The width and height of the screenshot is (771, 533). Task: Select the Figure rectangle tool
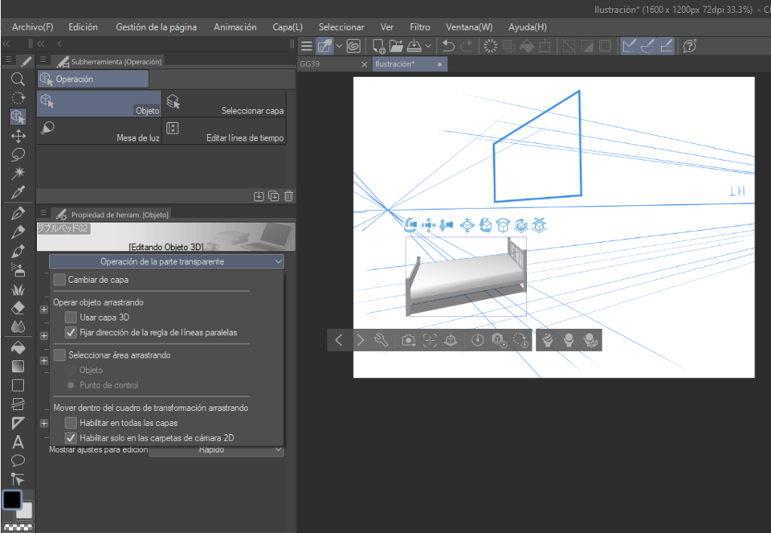click(x=18, y=385)
